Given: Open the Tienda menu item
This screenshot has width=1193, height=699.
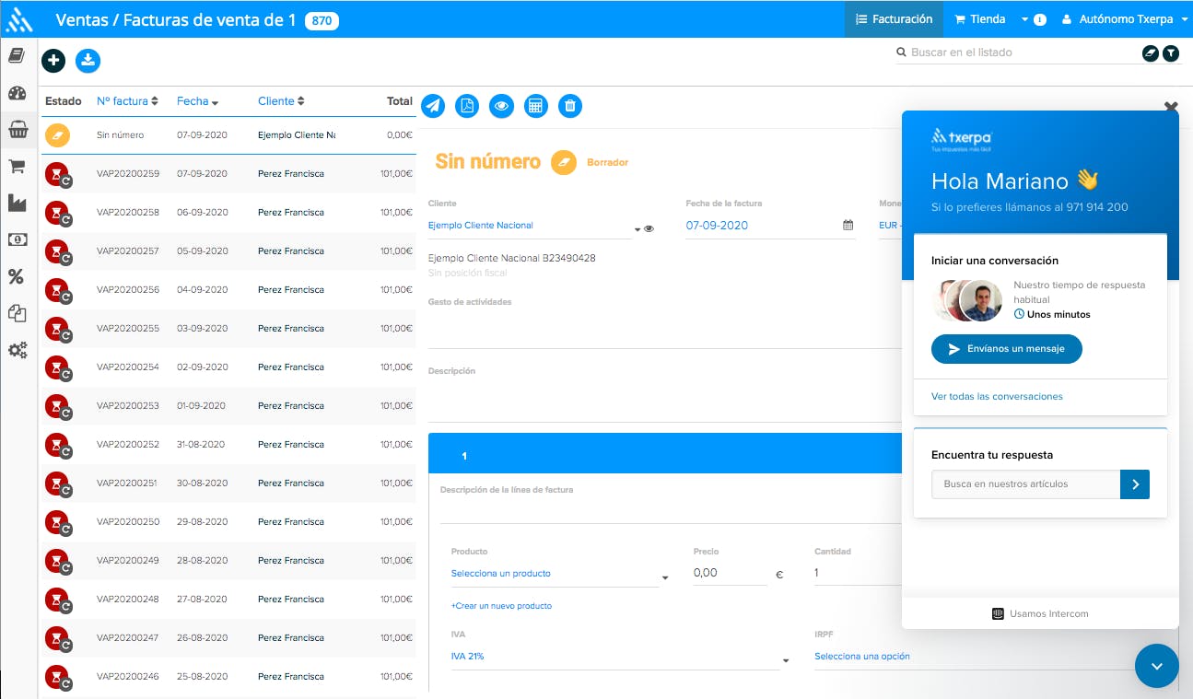Looking at the screenshot, I should coord(979,19).
